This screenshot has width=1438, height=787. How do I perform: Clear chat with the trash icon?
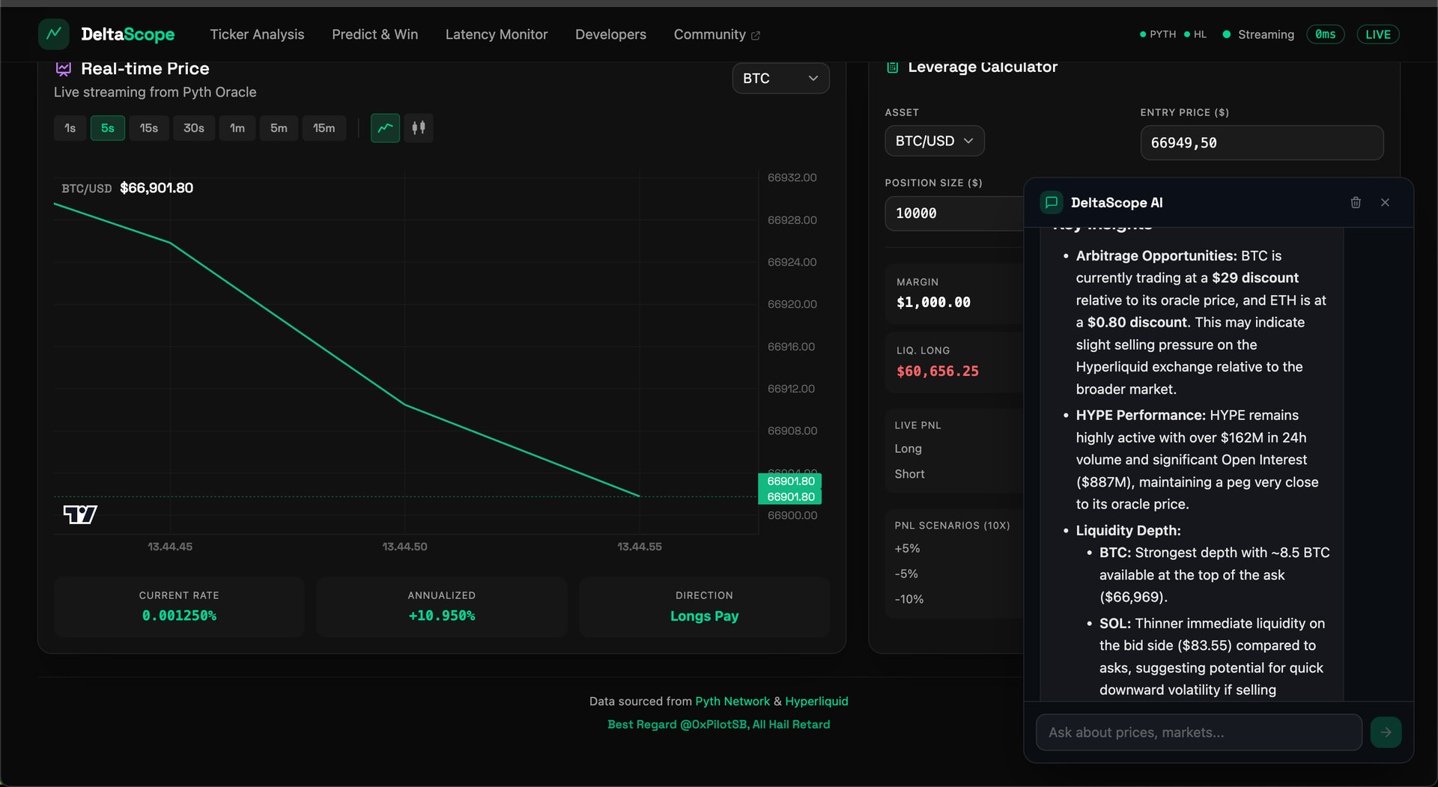[x=1356, y=202]
